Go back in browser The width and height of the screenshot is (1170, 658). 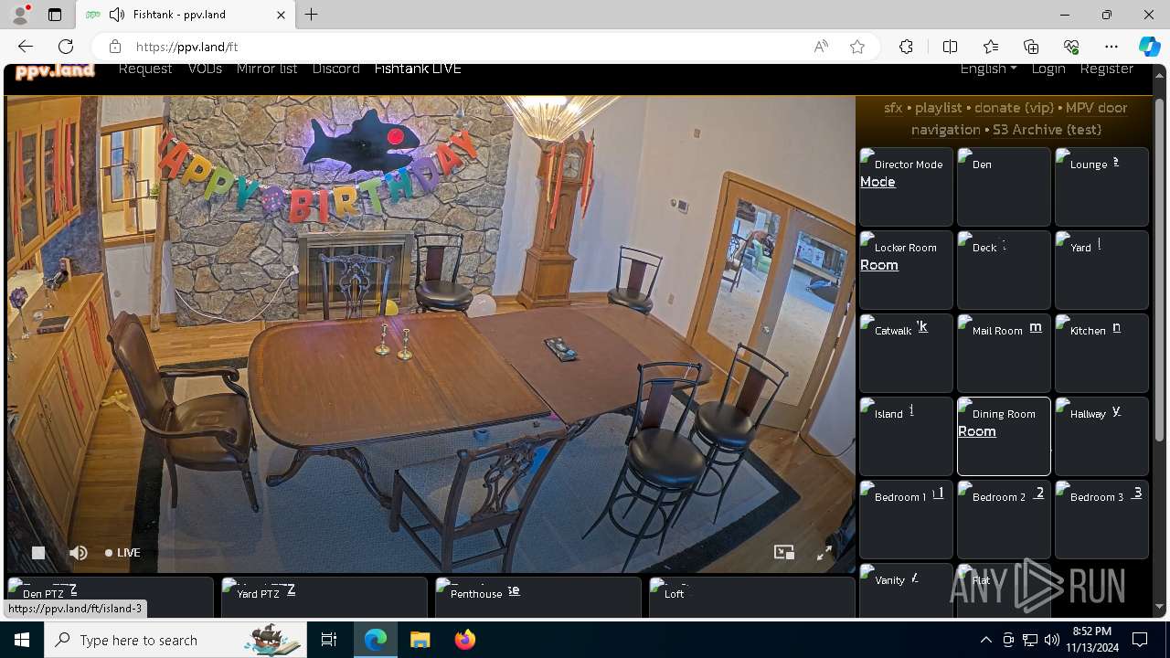26,47
